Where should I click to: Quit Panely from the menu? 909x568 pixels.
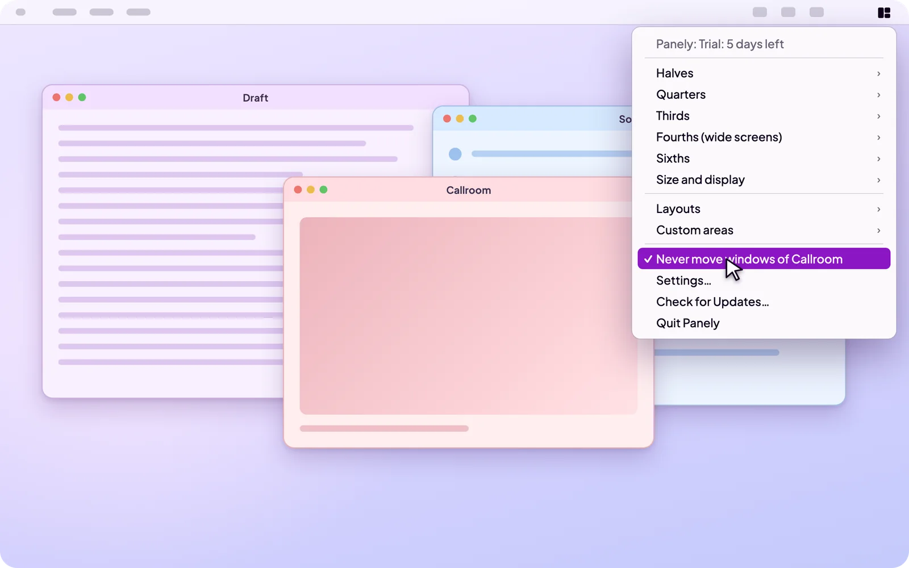pos(764,323)
